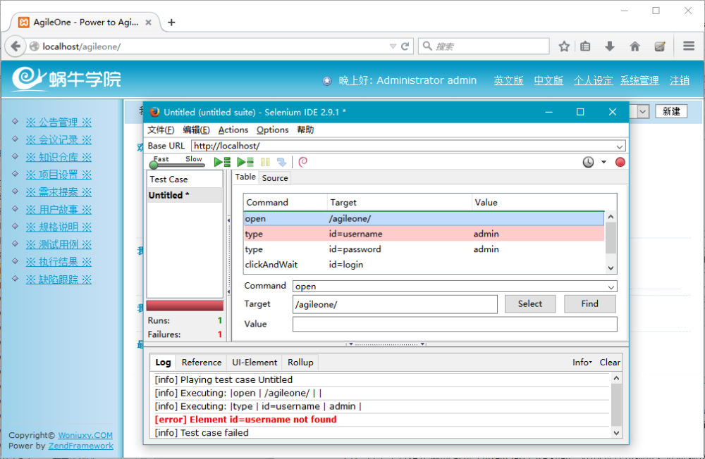This screenshot has height=459, width=705.
Task: Pause or resume the test playback
Action: tap(265, 162)
